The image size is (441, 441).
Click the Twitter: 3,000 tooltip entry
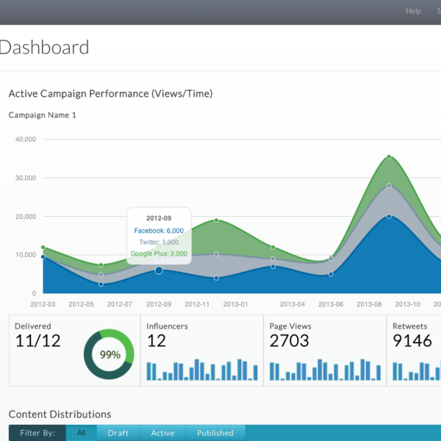click(x=159, y=242)
